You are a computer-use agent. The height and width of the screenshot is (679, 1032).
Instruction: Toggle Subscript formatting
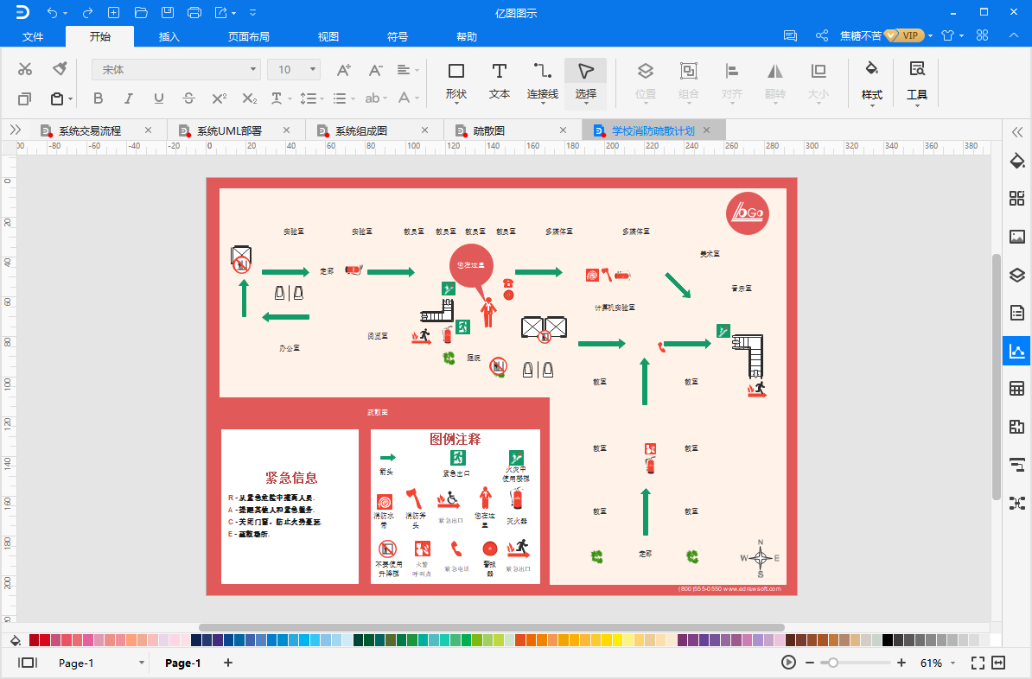click(250, 98)
